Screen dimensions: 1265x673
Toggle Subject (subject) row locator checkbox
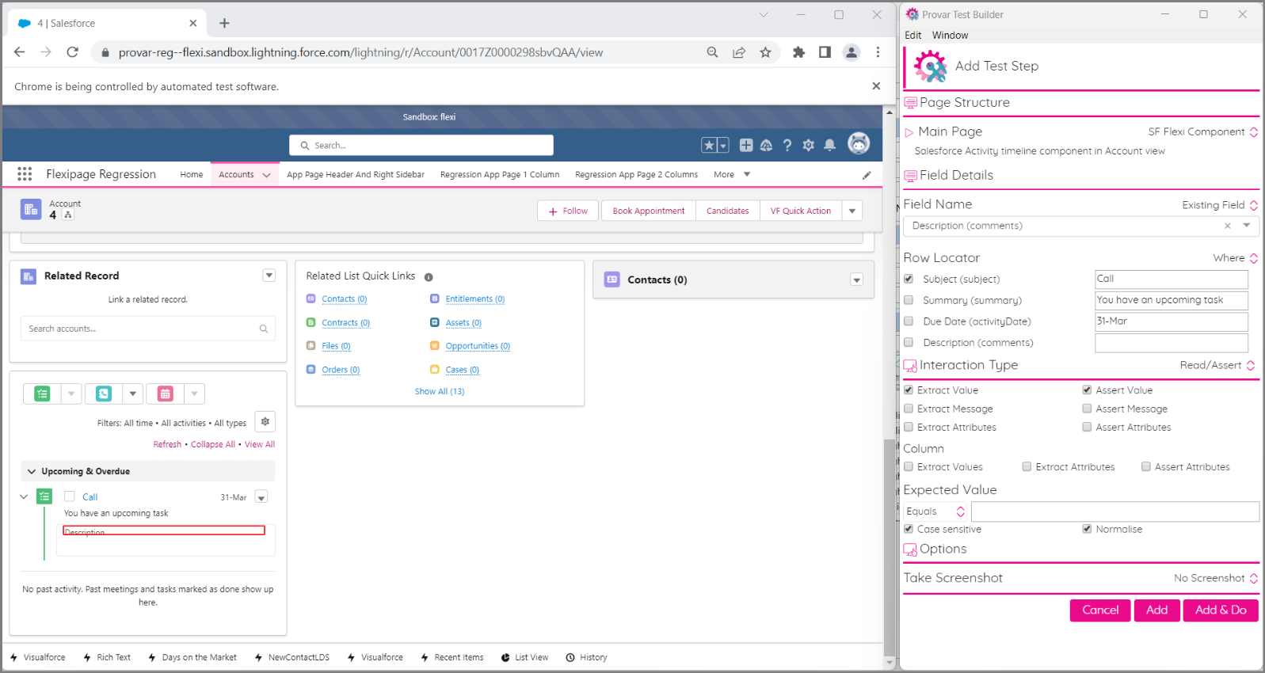(909, 279)
